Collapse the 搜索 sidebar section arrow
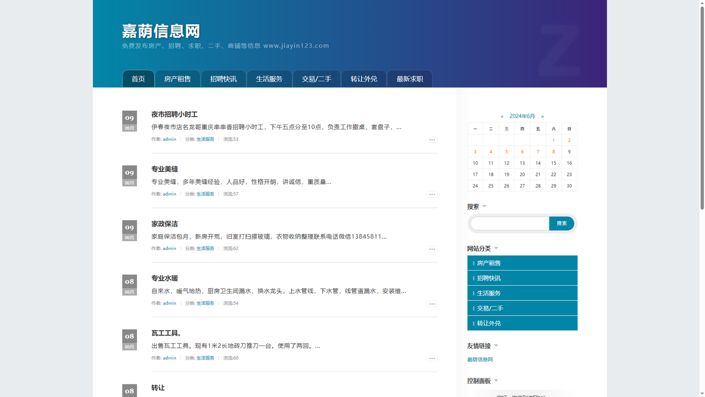Image resolution: width=705 pixels, height=397 pixels. (x=484, y=206)
